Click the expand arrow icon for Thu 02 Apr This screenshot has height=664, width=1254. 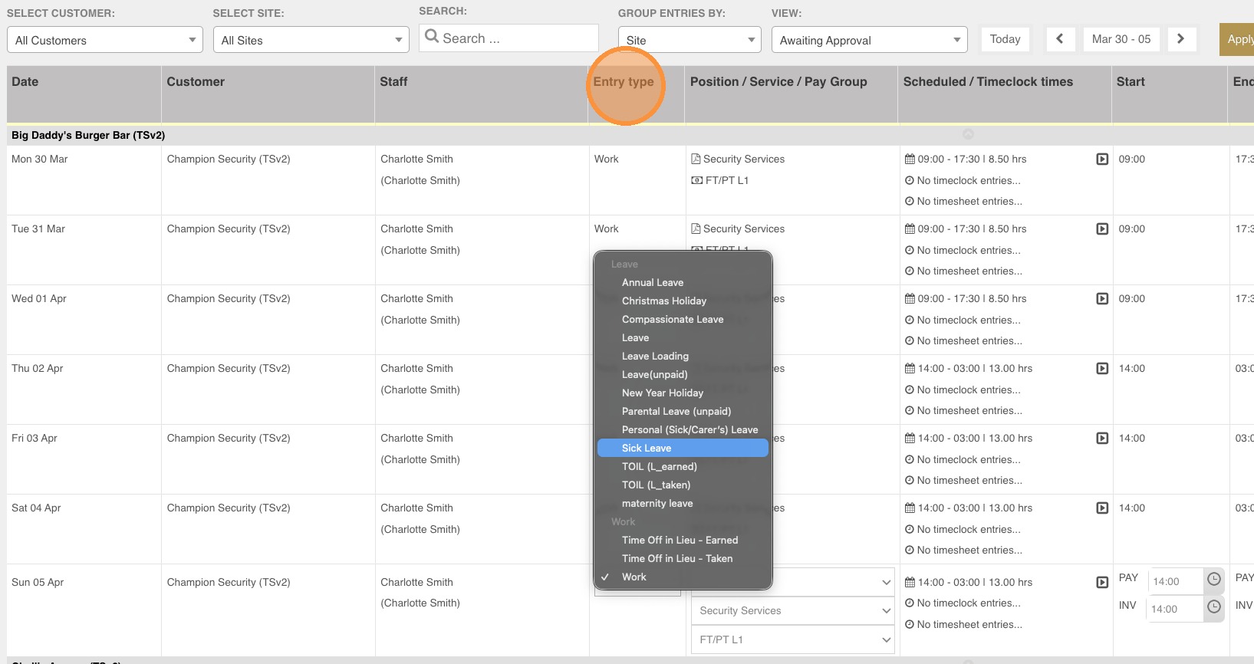(1101, 369)
